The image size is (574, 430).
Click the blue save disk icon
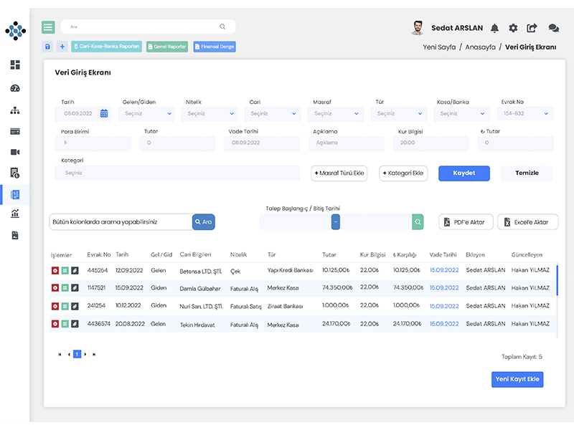pos(48,47)
